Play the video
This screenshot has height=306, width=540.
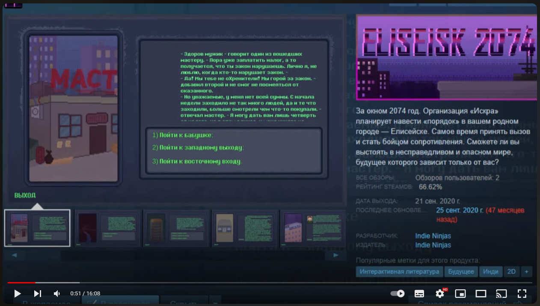(x=18, y=294)
